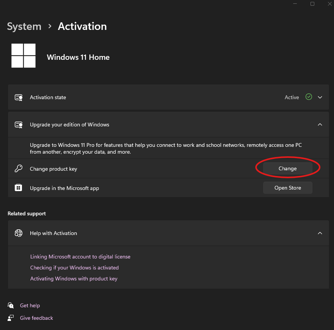Click the Active status text
The width and height of the screenshot is (334, 330).
292,97
